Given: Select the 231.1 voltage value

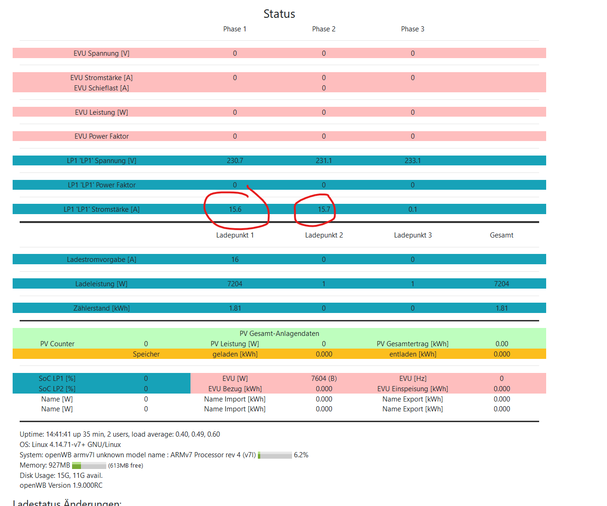Looking at the screenshot, I should point(324,161).
